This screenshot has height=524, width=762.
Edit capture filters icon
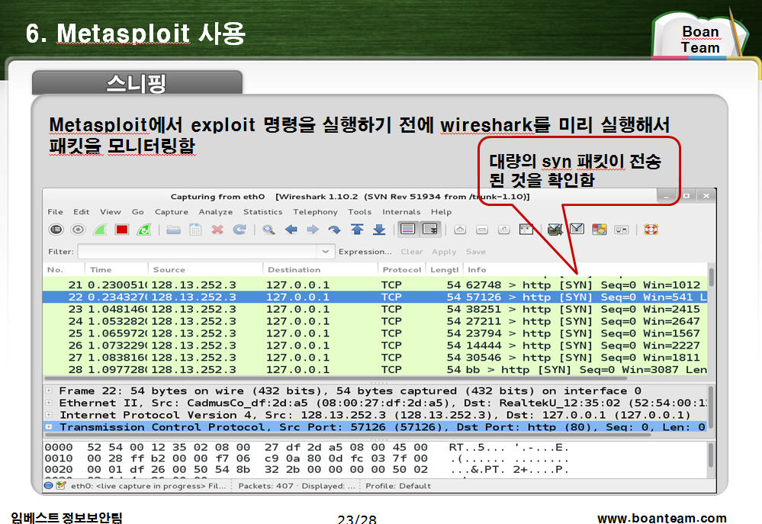[x=555, y=230]
